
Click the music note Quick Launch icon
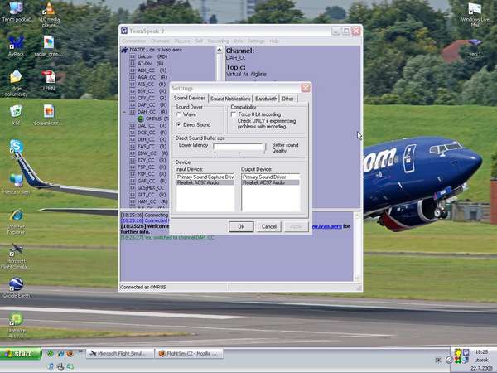point(51,366)
